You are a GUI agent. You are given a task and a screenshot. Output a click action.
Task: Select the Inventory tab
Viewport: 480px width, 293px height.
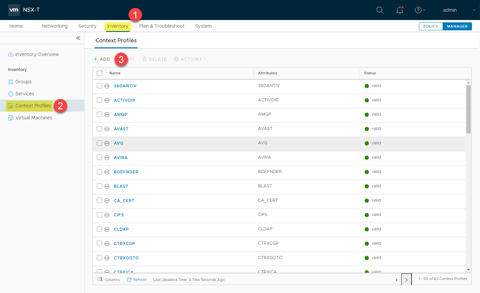tap(118, 26)
